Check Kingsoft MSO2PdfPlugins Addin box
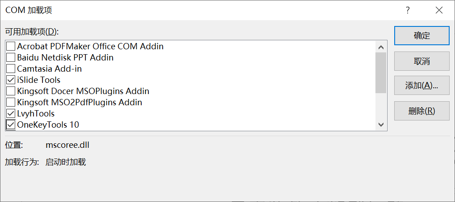455x202 pixels. click(11, 102)
